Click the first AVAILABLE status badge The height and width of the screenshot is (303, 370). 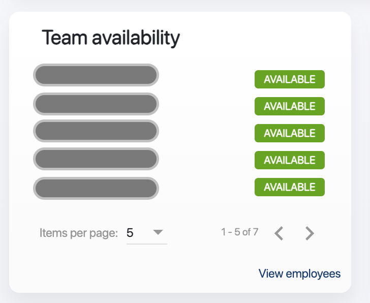pyautogui.click(x=289, y=79)
